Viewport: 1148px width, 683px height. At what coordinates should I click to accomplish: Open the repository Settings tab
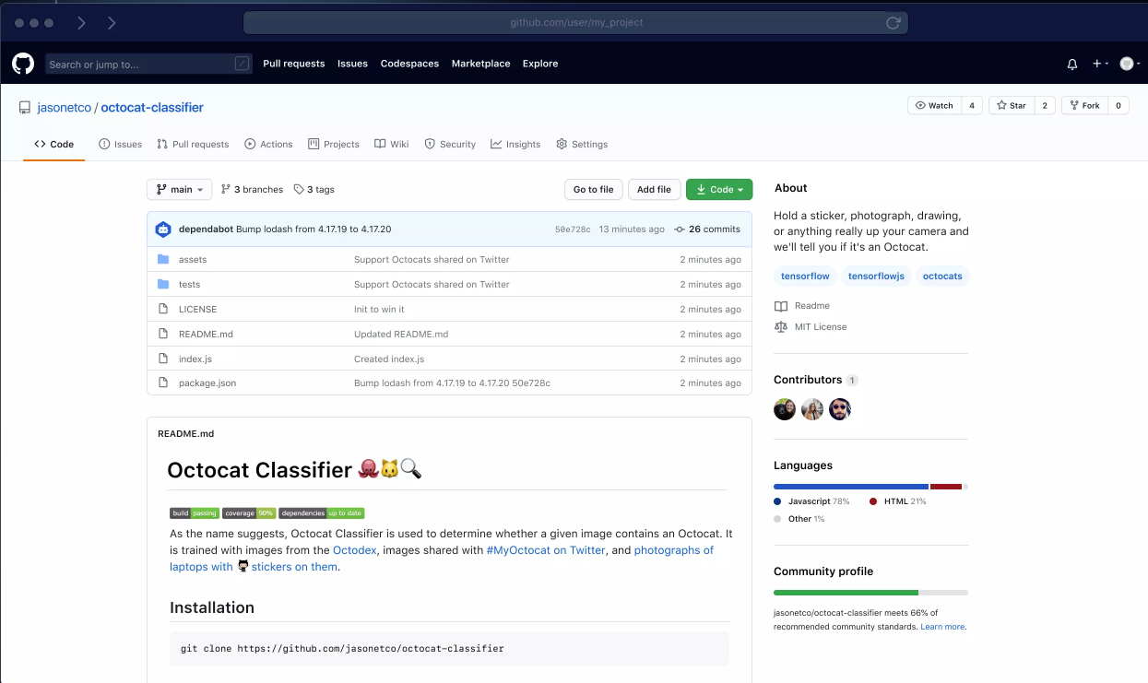tap(582, 145)
